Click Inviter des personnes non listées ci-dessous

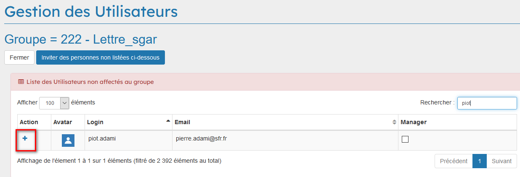pos(100,57)
